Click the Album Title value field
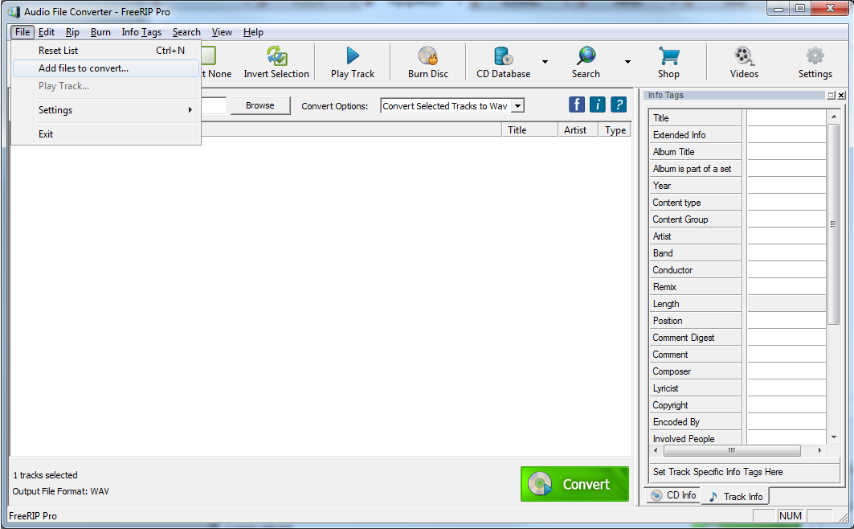Screen dimensions: 854x529 coord(787,151)
